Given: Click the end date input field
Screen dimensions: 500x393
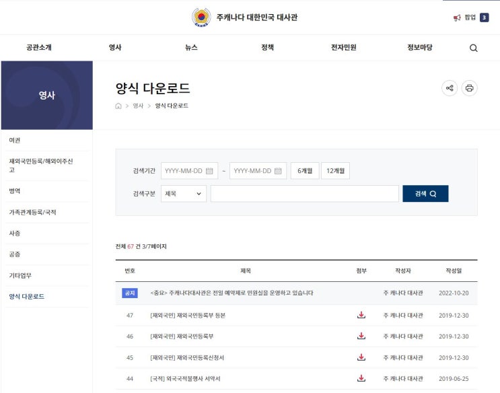Looking at the screenshot, I should click(258, 171).
